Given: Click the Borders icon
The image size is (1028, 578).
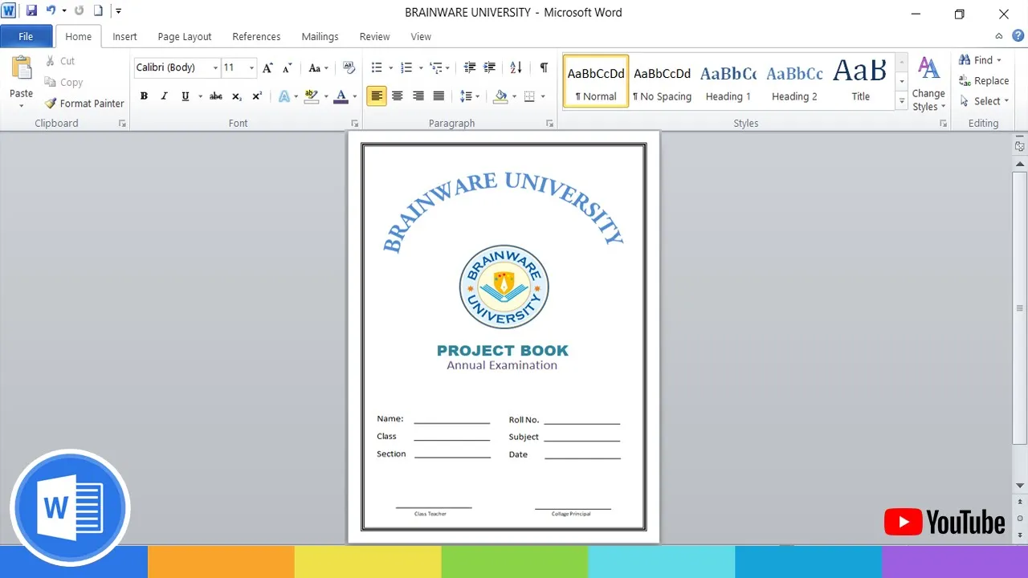Looking at the screenshot, I should point(529,96).
